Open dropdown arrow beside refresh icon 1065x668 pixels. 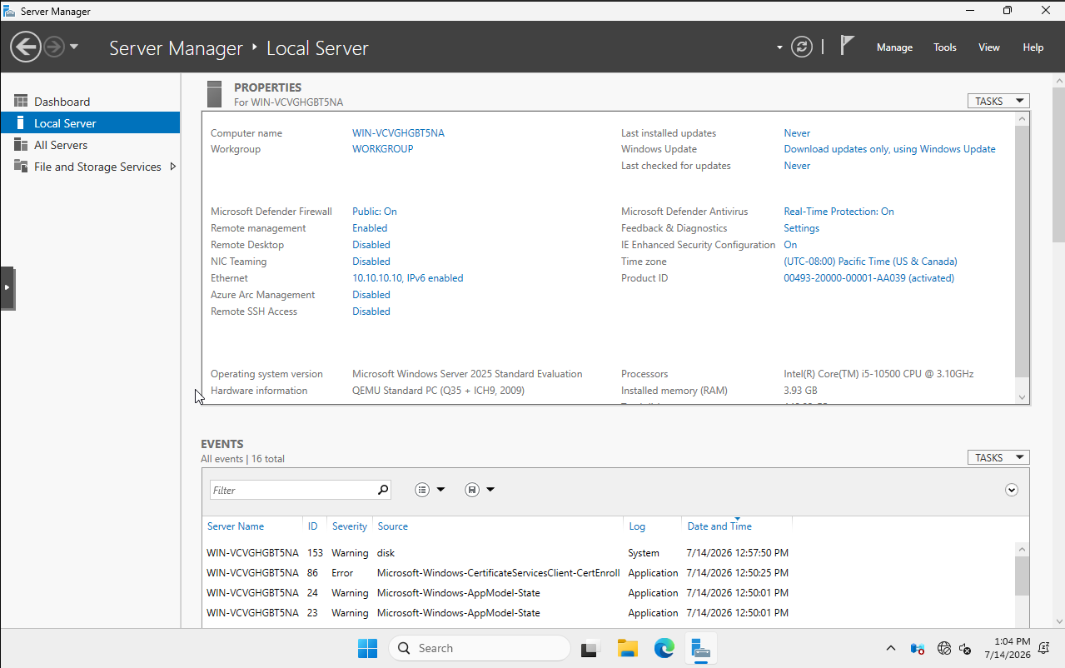[x=779, y=47]
